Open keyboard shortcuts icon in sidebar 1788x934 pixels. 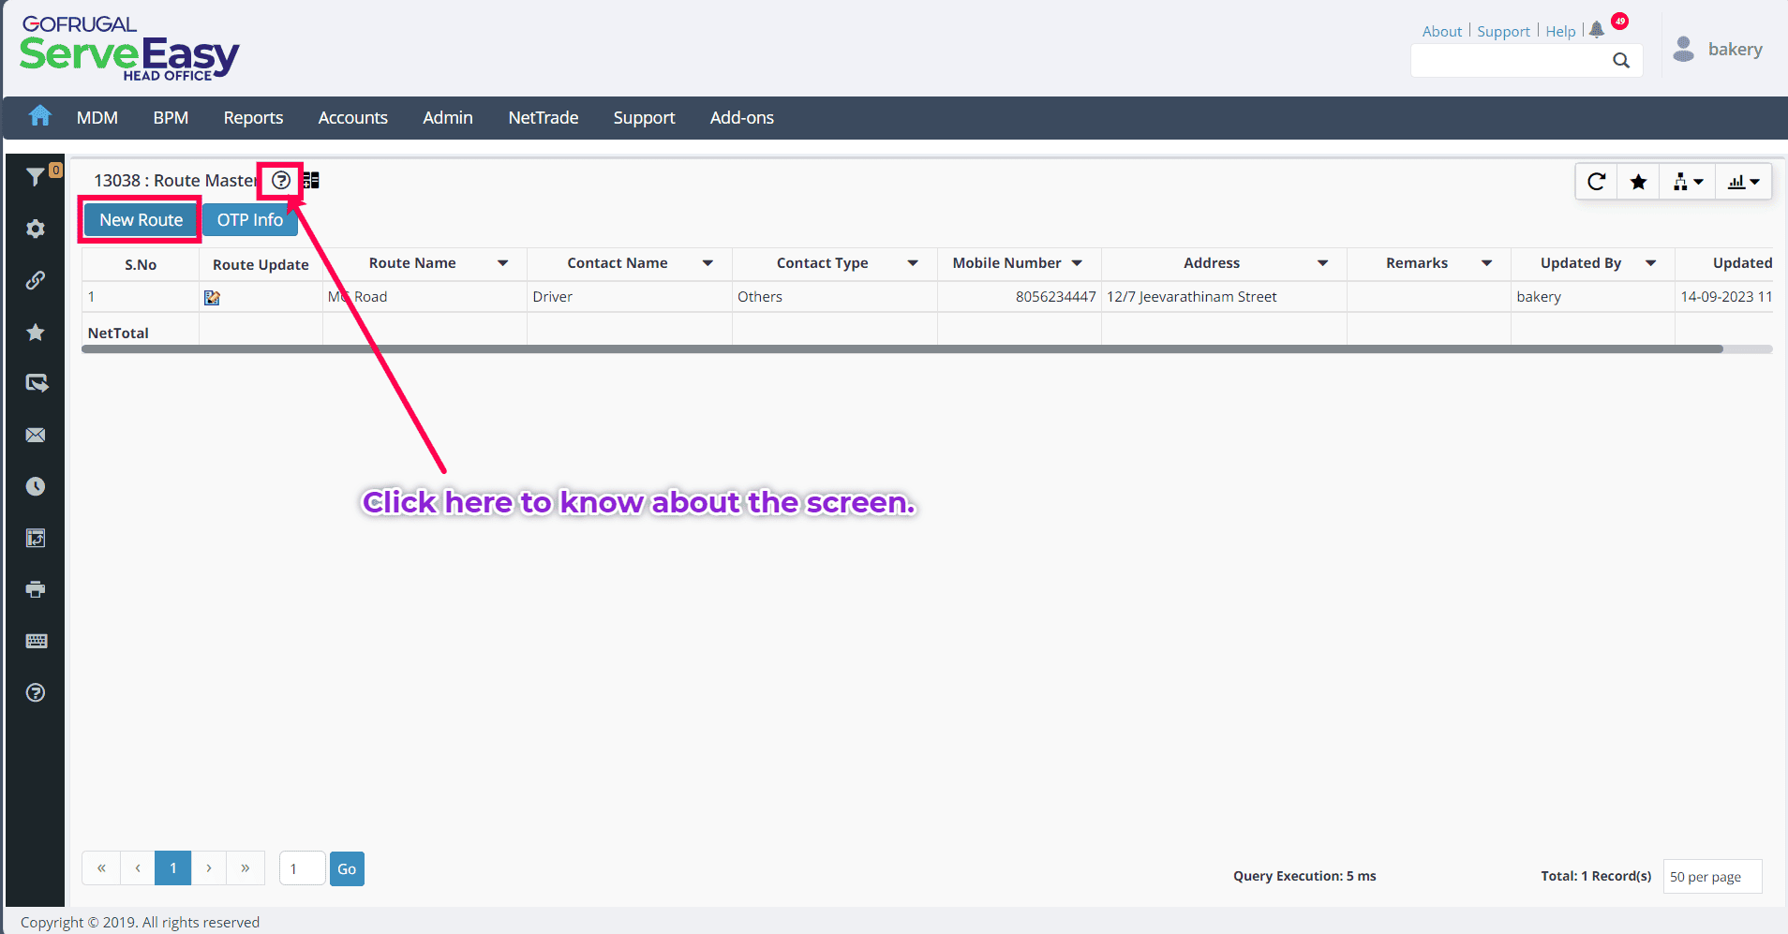click(x=36, y=641)
